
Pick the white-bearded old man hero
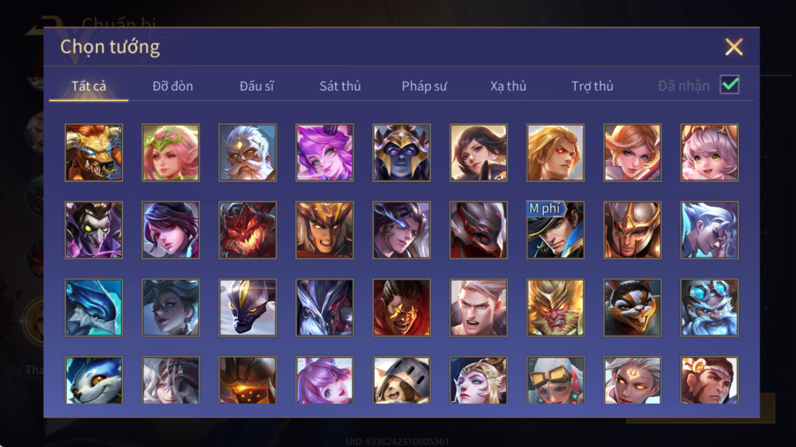247,152
